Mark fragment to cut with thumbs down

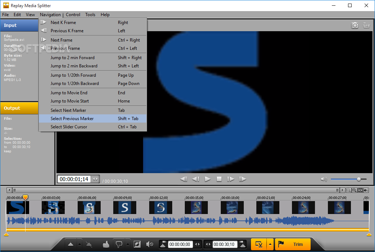click(x=119, y=244)
